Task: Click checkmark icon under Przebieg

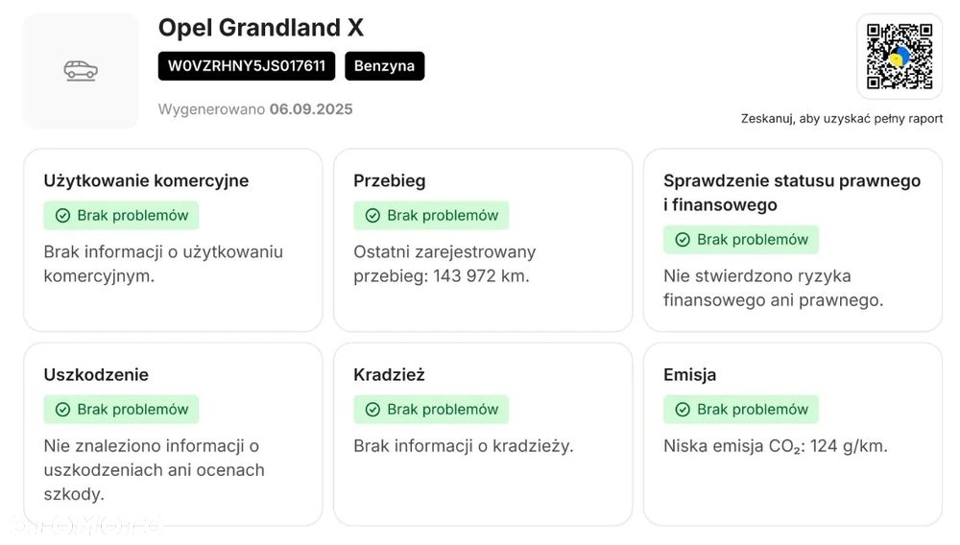Action: click(372, 216)
